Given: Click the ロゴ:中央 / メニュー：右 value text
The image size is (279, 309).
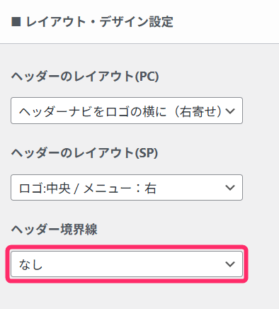Looking at the screenshot, I should (x=88, y=189).
